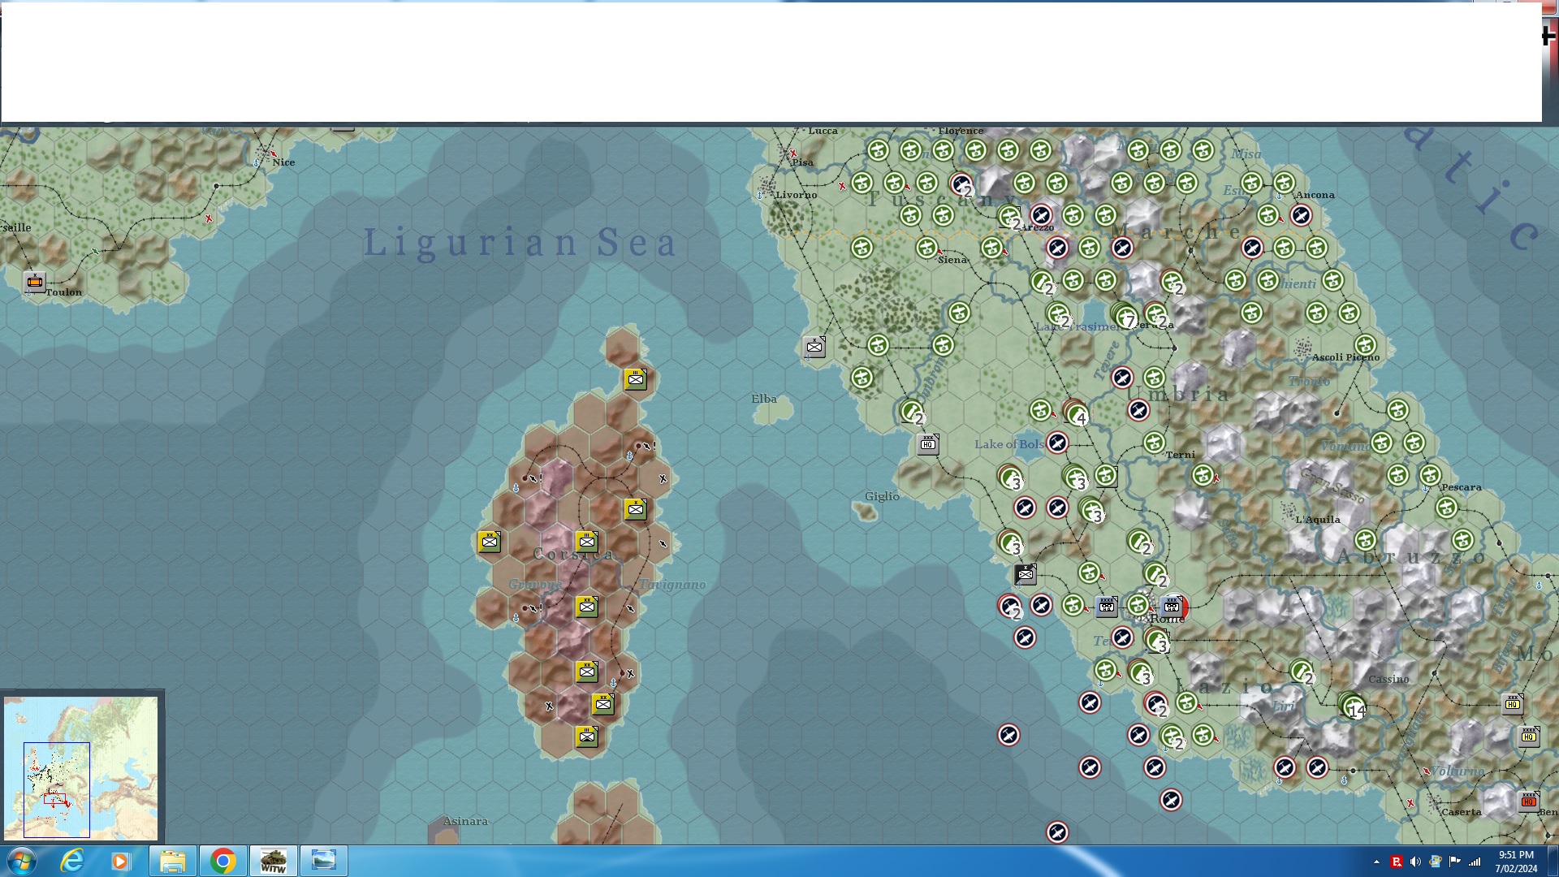Screen dimensions: 1559x877
Task: Open the volume control in system tray
Action: [x=1415, y=862]
